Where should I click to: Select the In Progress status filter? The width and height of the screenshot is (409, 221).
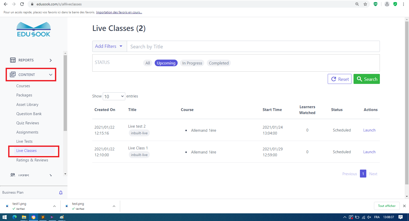tap(192, 63)
